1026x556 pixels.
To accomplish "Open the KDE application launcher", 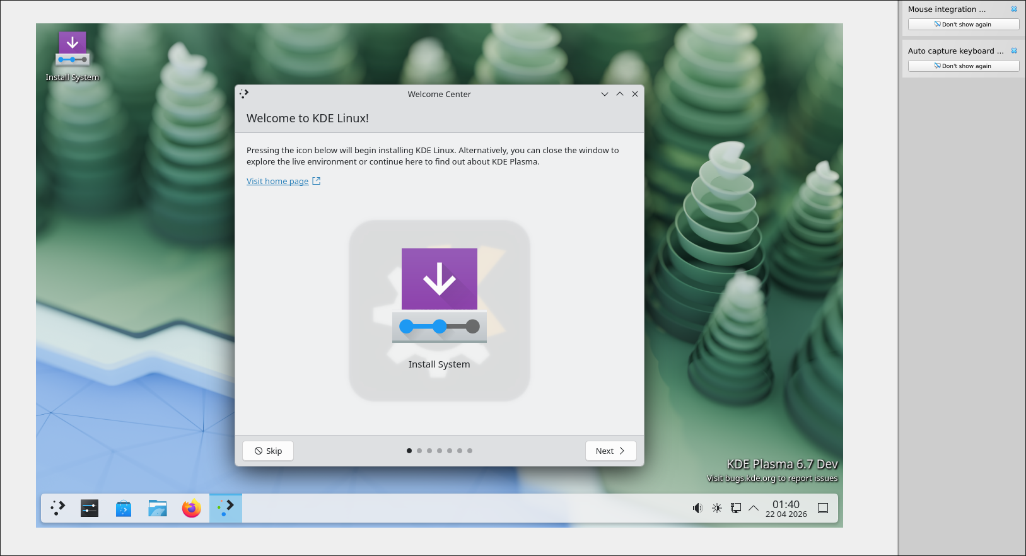I will click(58, 508).
